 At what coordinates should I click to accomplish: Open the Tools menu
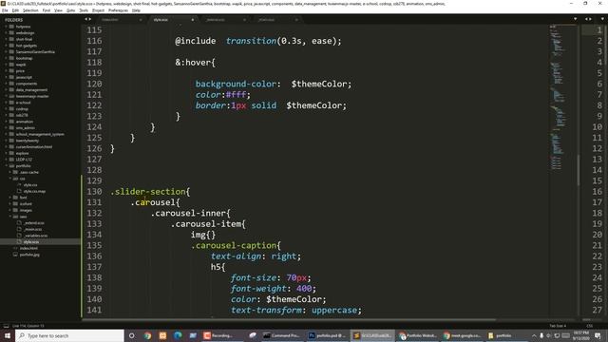tap(84, 10)
